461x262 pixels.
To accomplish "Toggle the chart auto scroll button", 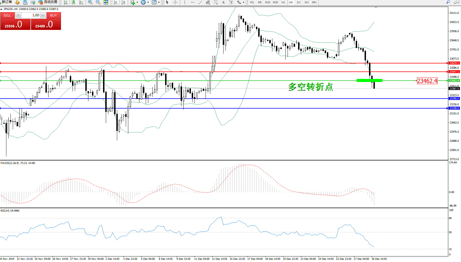I will [116, 2].
